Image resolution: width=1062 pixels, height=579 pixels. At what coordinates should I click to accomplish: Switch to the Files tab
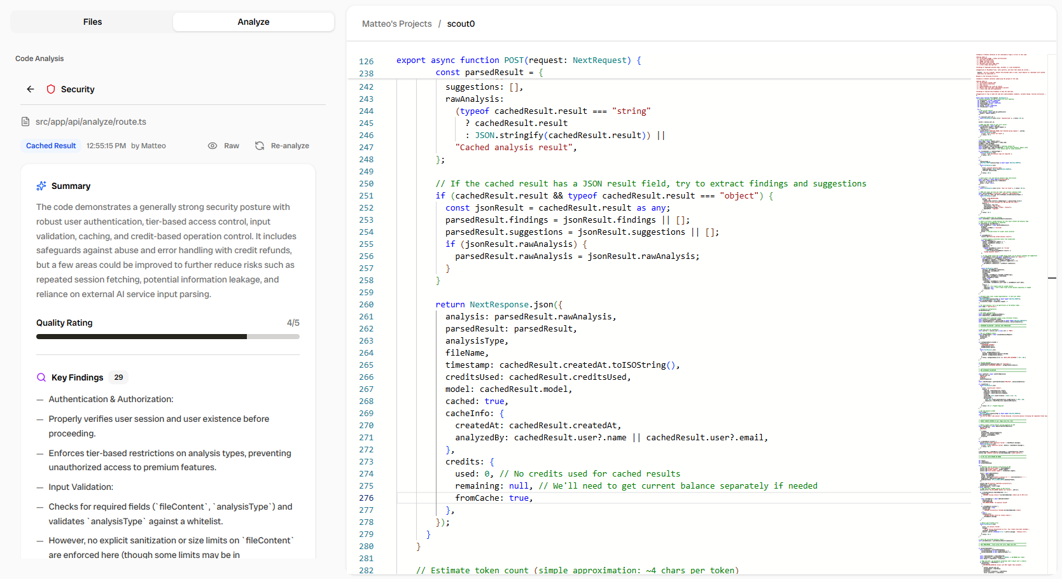pos(92,22)
